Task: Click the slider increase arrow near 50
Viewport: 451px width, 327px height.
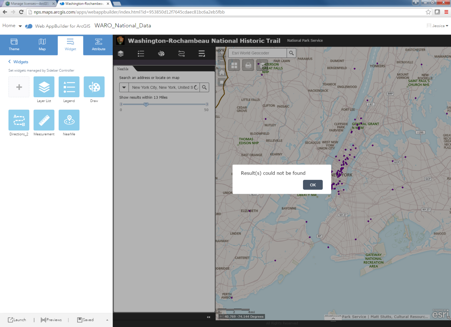Action: [207, 104]
